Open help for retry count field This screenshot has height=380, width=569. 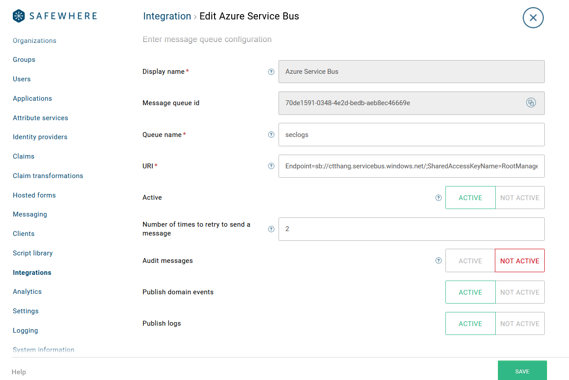tap(271, 229)
